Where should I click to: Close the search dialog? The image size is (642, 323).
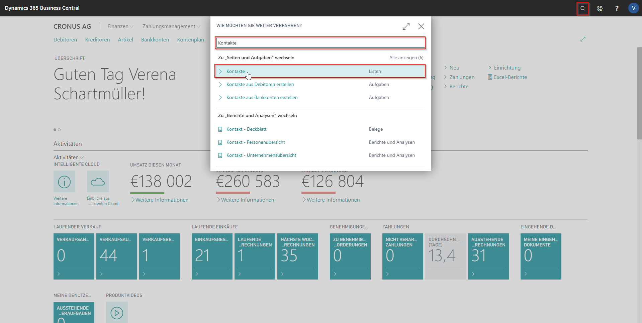[421, 26]
